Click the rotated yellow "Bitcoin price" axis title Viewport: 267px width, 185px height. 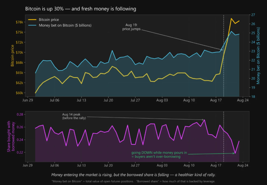12,56
